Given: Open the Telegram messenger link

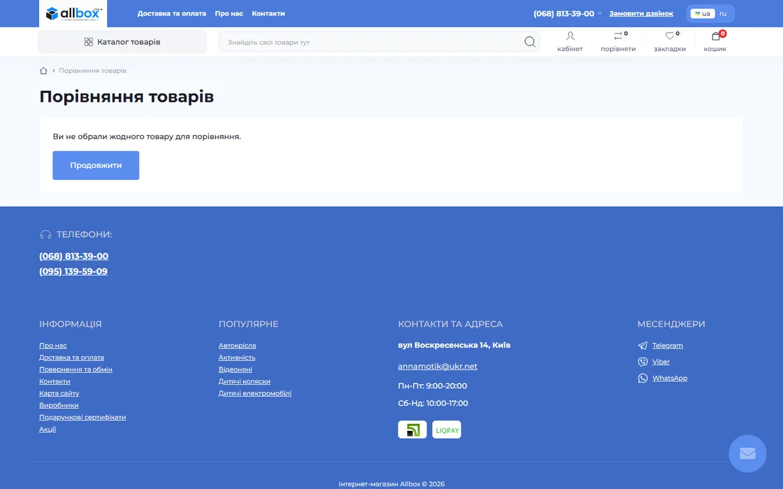Looking at the screenshot, I should [668, 346].
